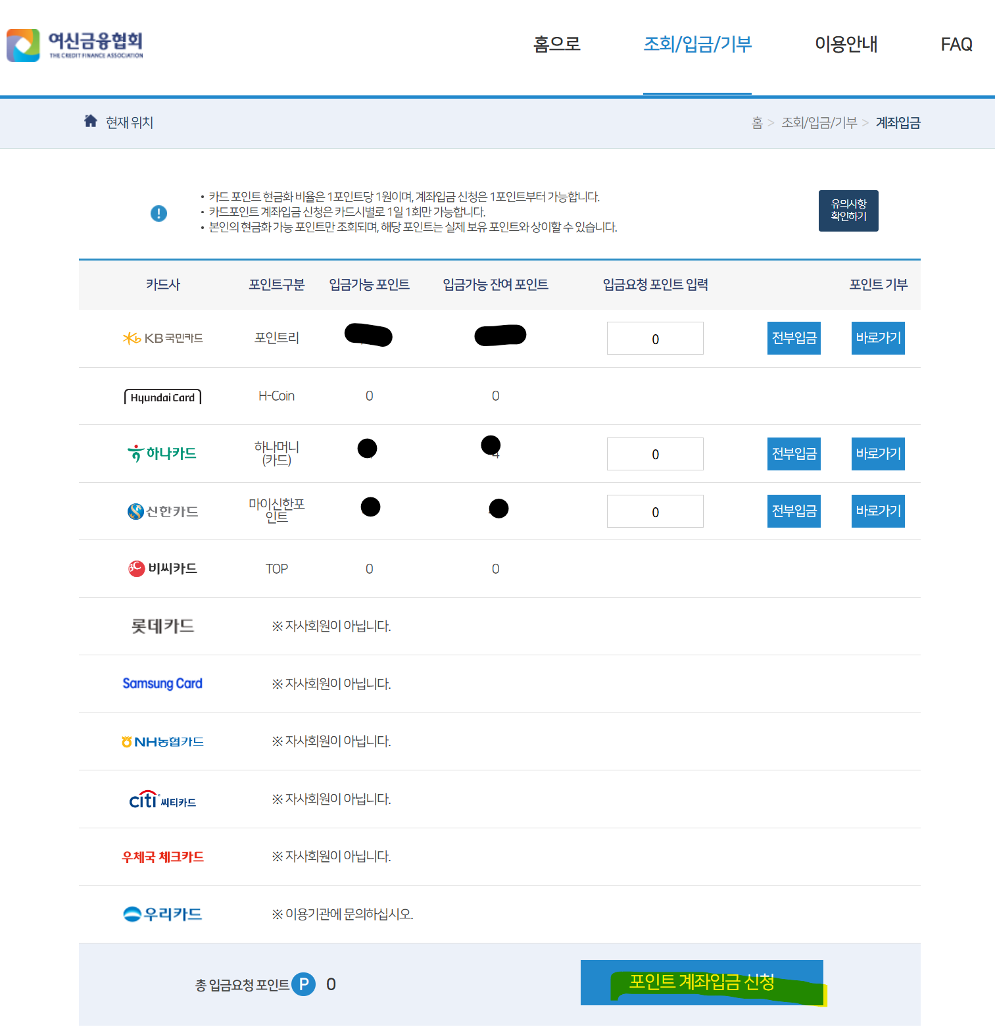This screenshot has height=1027, width=995.
Task: Click the home icon in breadcrumb bar
Action: pos(90,122)
